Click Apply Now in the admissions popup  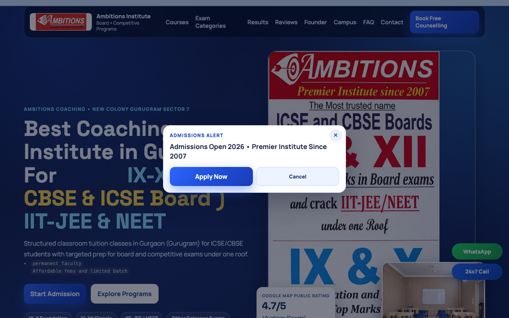point(211,176)
